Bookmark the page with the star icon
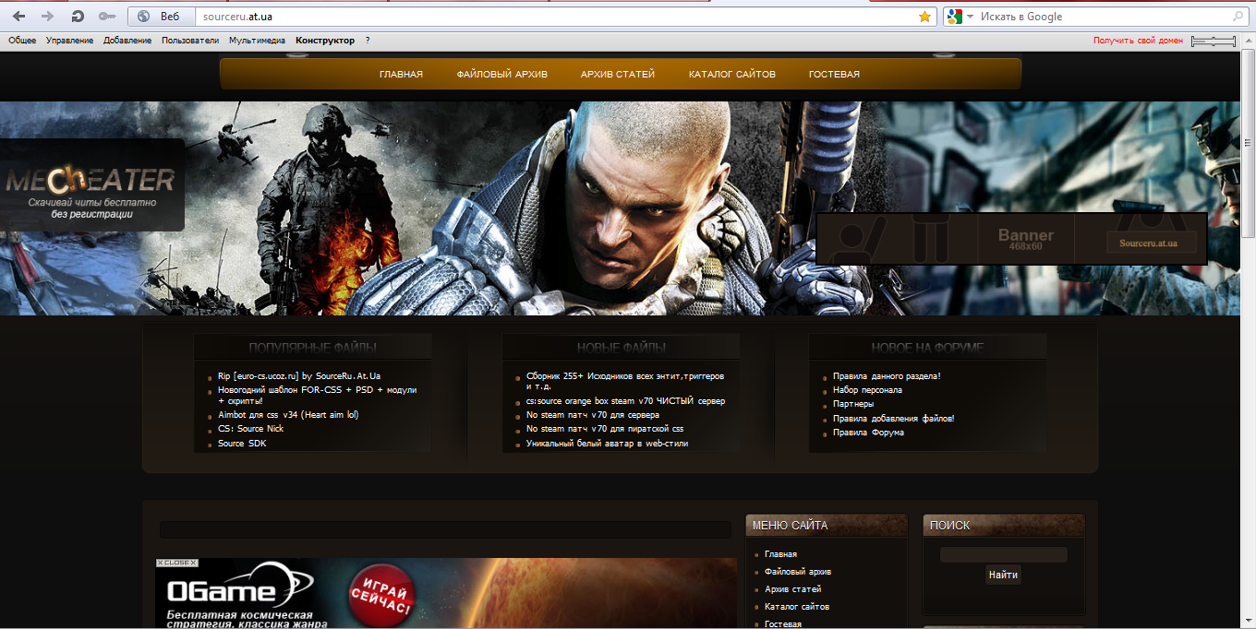Screen dimensions: 1256x629 point(924,17)
